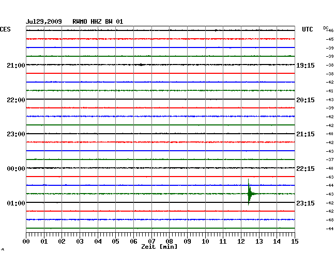The height and width of the screenshot is (255, 336).
Task: Click the DC value "-48"
Action: click(x=330, y=220)
